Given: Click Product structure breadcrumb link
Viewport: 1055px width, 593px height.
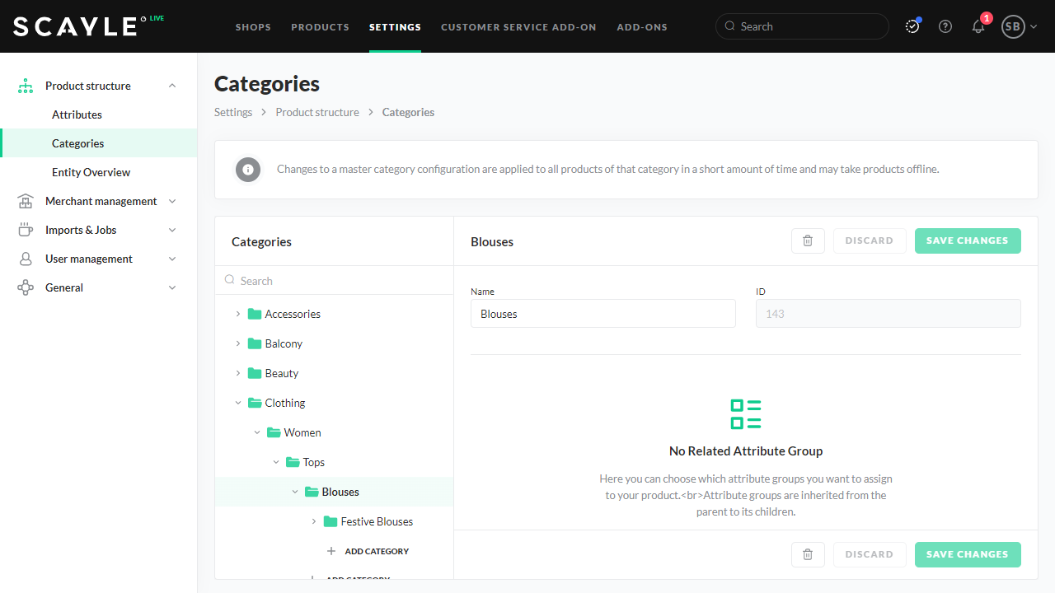Looking at the screenshot, I should point(317,112).
